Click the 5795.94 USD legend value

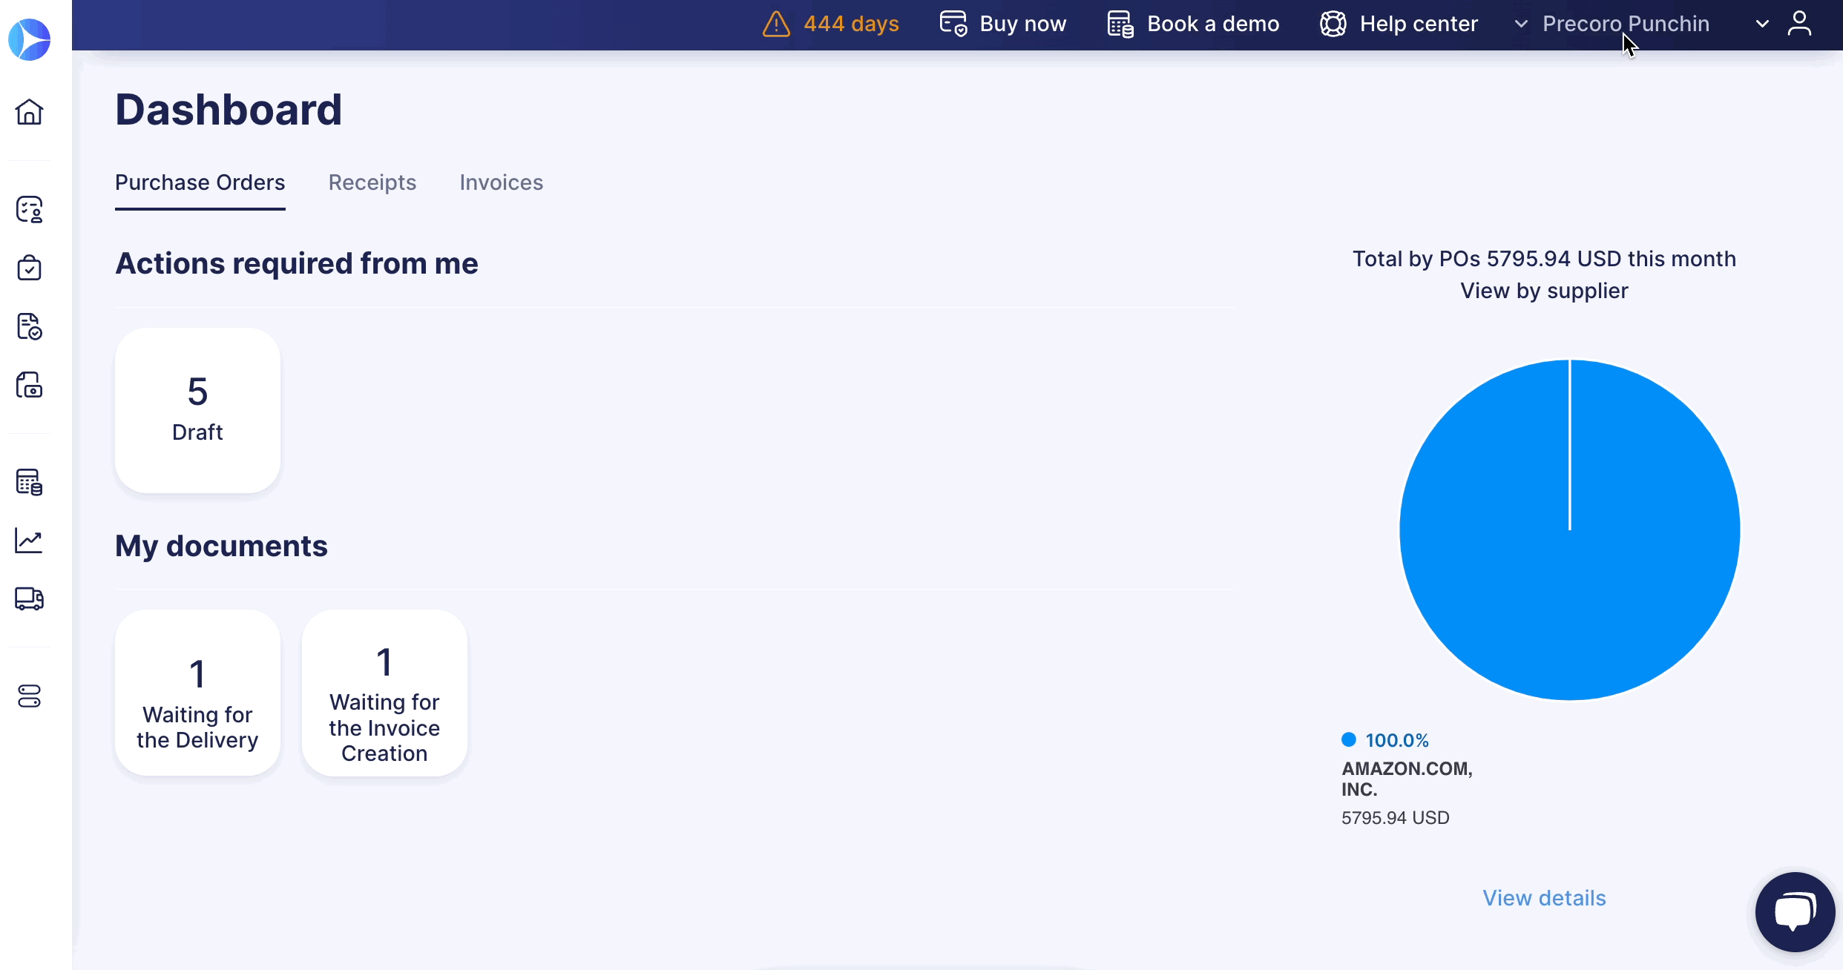(x=1396, y=817)
